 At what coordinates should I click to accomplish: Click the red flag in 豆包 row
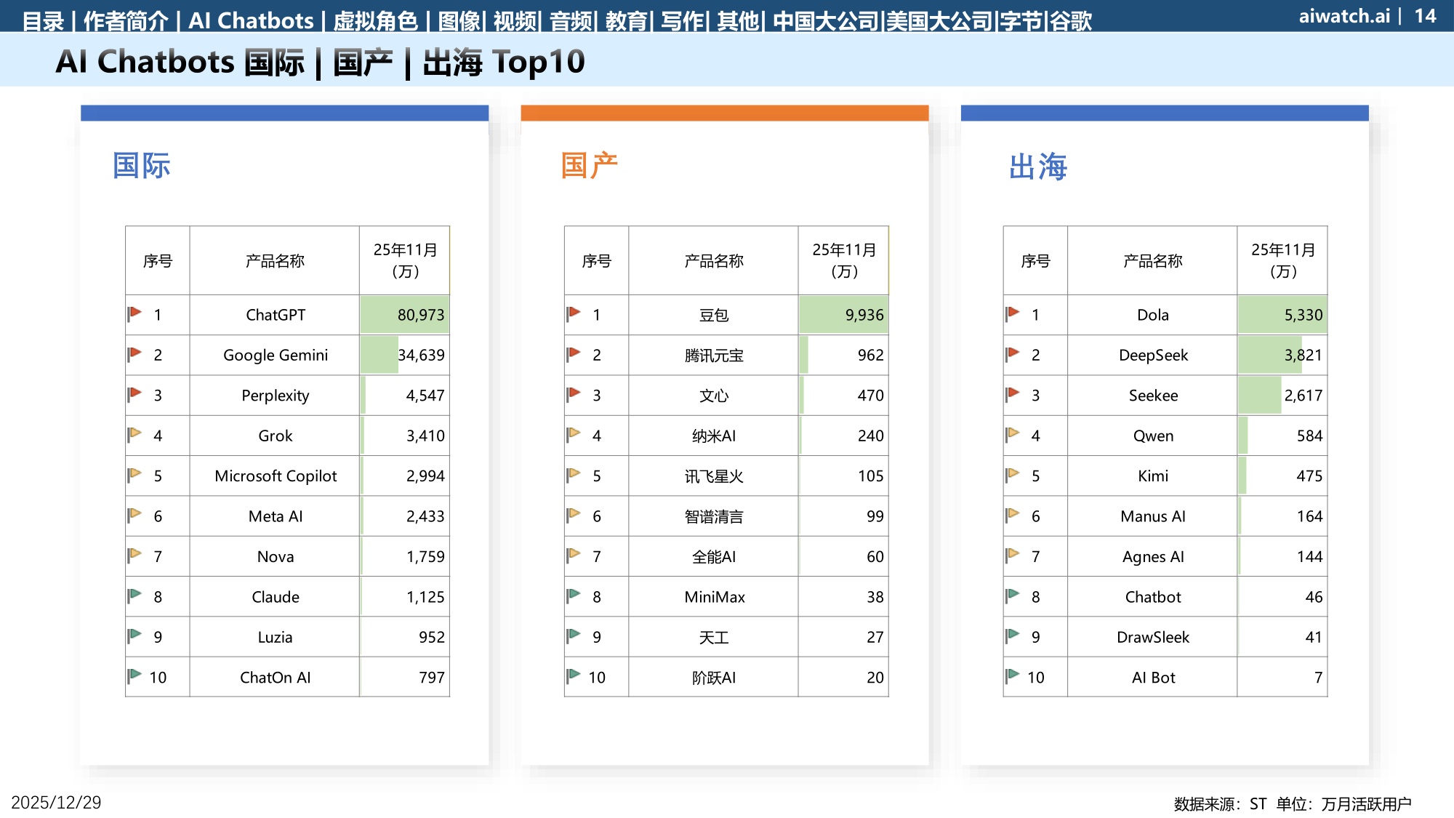574,313
